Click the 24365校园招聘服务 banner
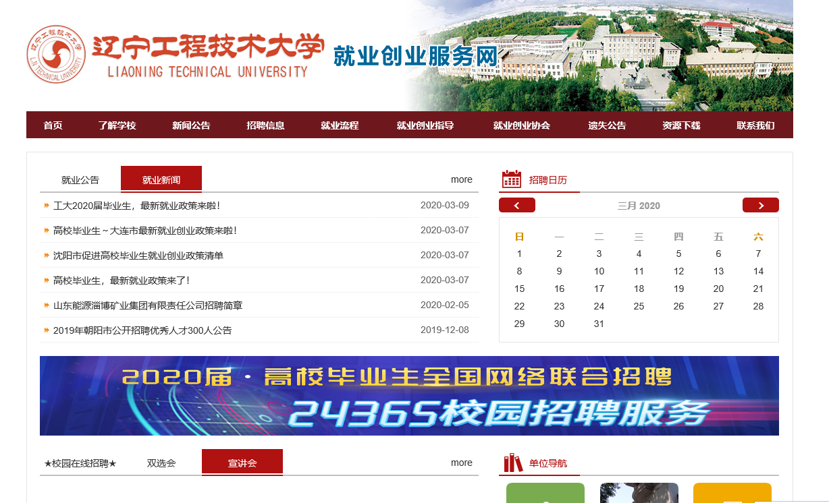 [409, 396]
